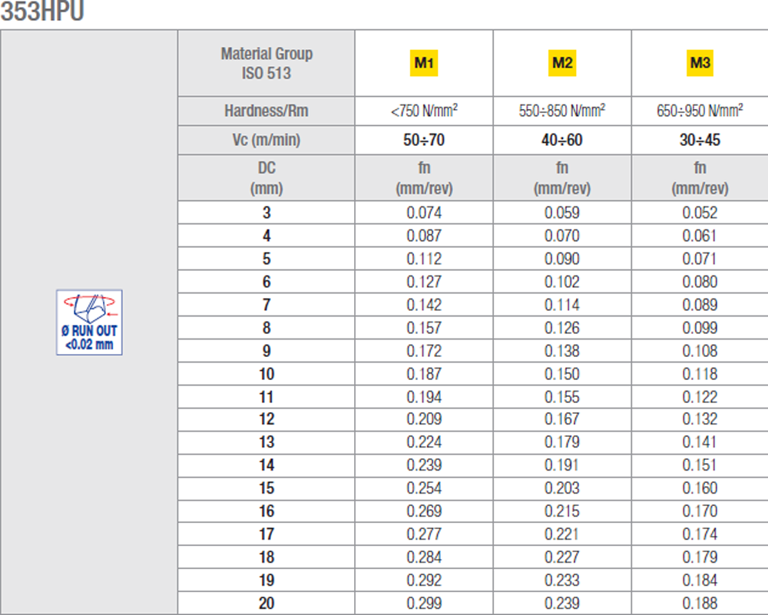Click feed value 0.254
This screenshot has height=615, width=768.
[x=424, y=488]
